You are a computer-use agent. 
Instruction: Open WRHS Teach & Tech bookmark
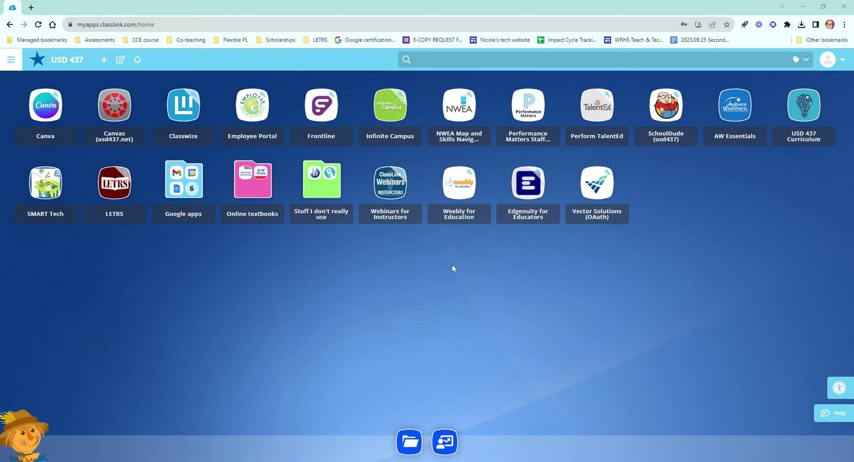click(634, 40)
